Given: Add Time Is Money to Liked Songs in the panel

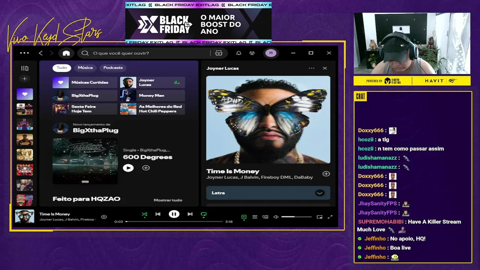Looking at the screenshot, I should [326, 174].
